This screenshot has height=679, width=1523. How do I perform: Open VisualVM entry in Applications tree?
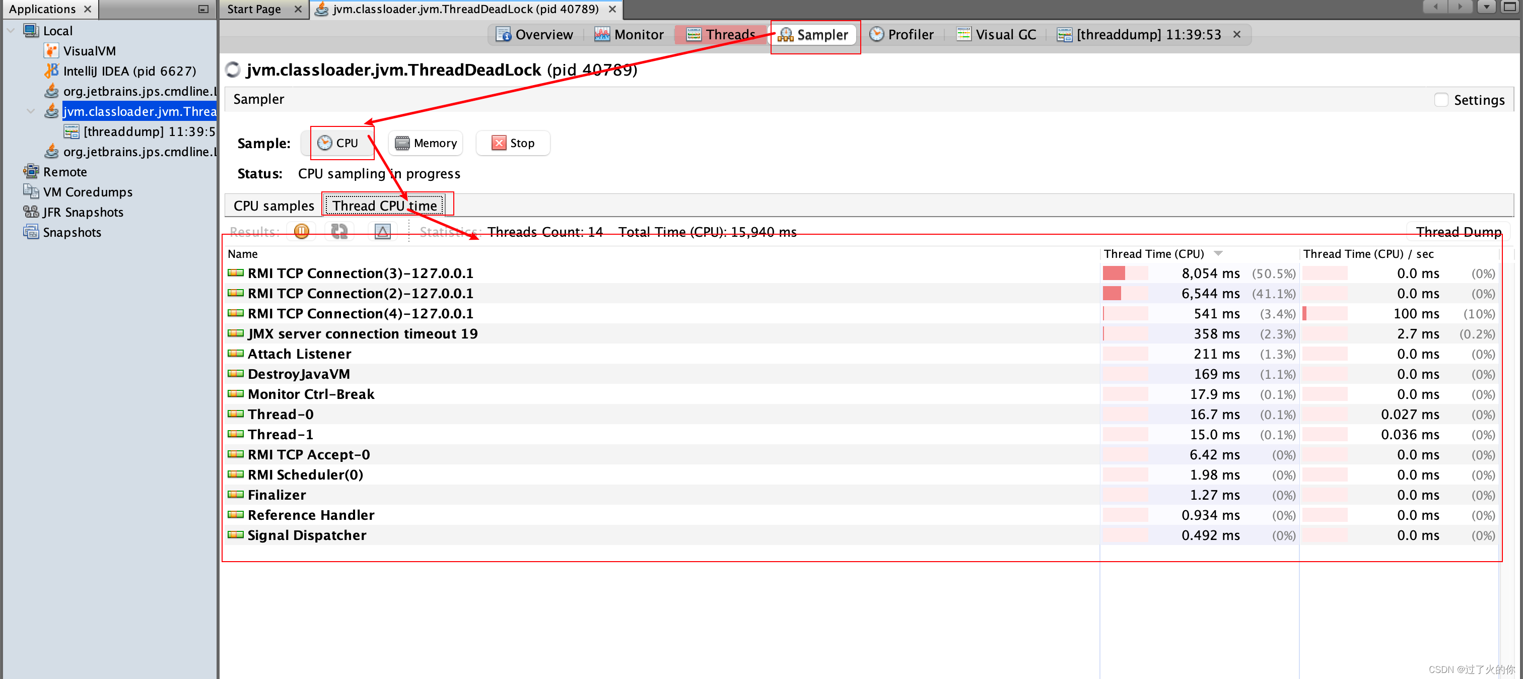(x=89, y=51)
